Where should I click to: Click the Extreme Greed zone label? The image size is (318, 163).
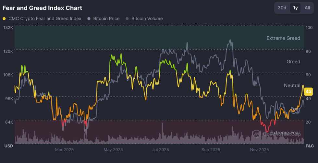(x=283, y=38)
